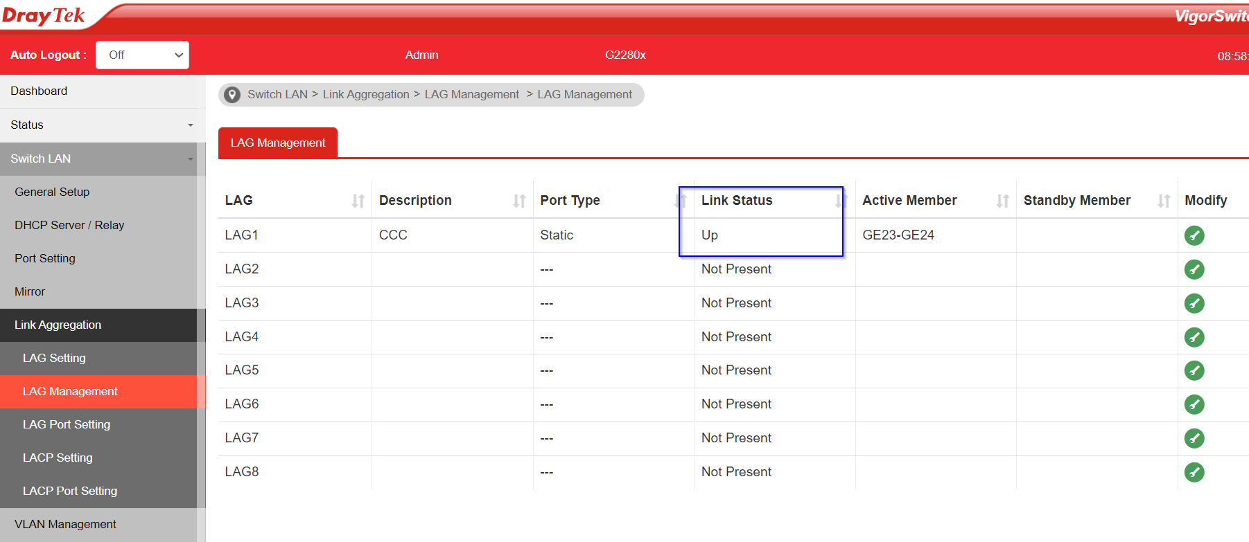Select the LAG Management tab
This screenshot has height=542, width=1249.
pyautogui.click(x=277, y=143)
